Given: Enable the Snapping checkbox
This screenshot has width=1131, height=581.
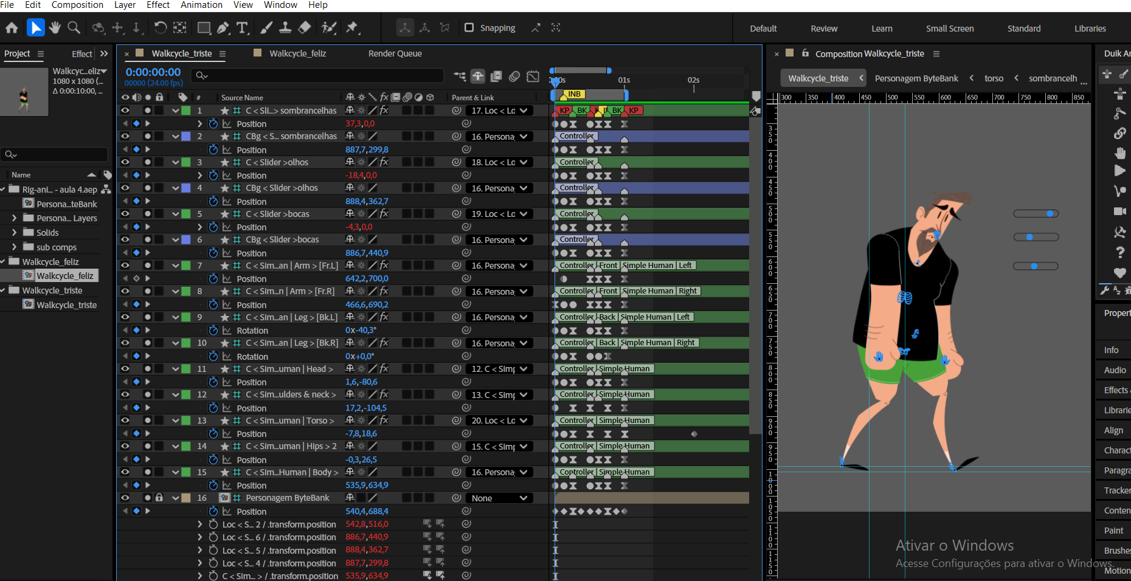Looking at the screenshot, I should [469, 28].
